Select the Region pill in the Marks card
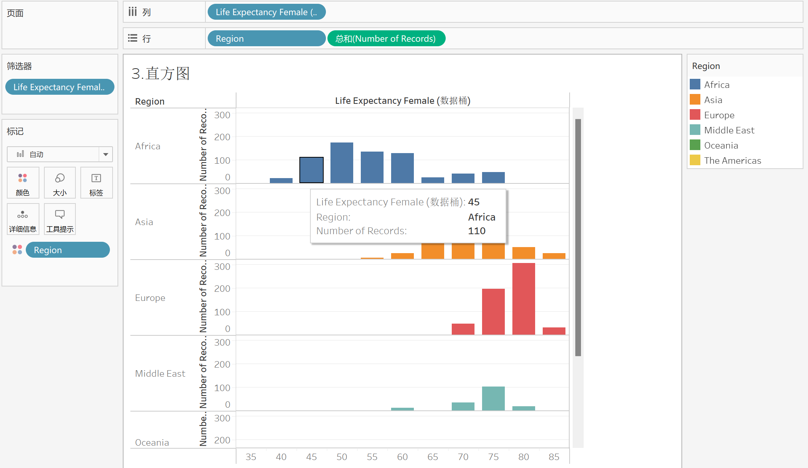The height and width of the screenshot is (468, 808). click(67, 250)
